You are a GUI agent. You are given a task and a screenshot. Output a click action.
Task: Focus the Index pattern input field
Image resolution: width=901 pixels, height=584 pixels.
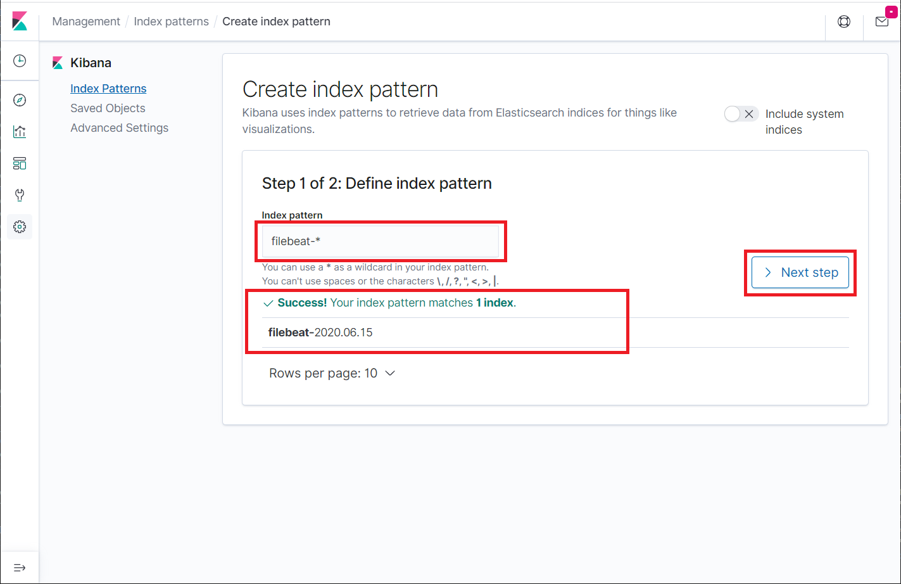click(x=381, y=241)
